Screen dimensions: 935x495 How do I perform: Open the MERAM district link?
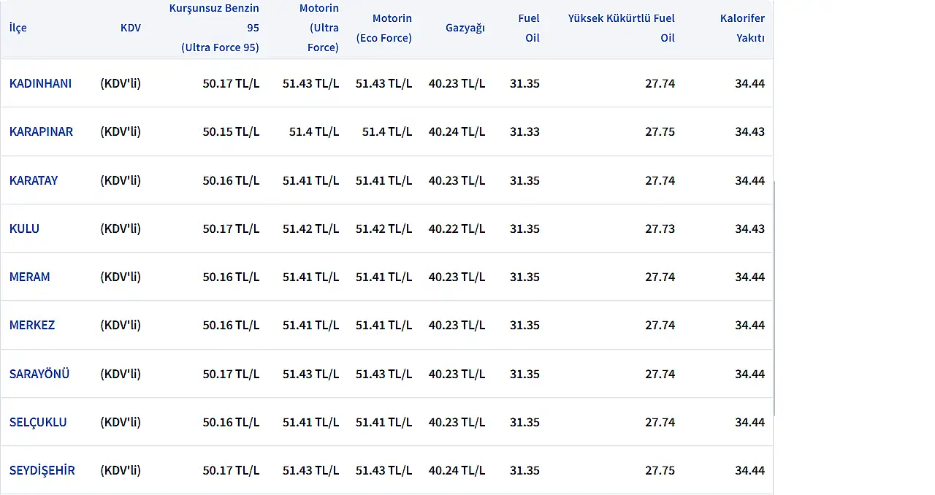(30, 277)
